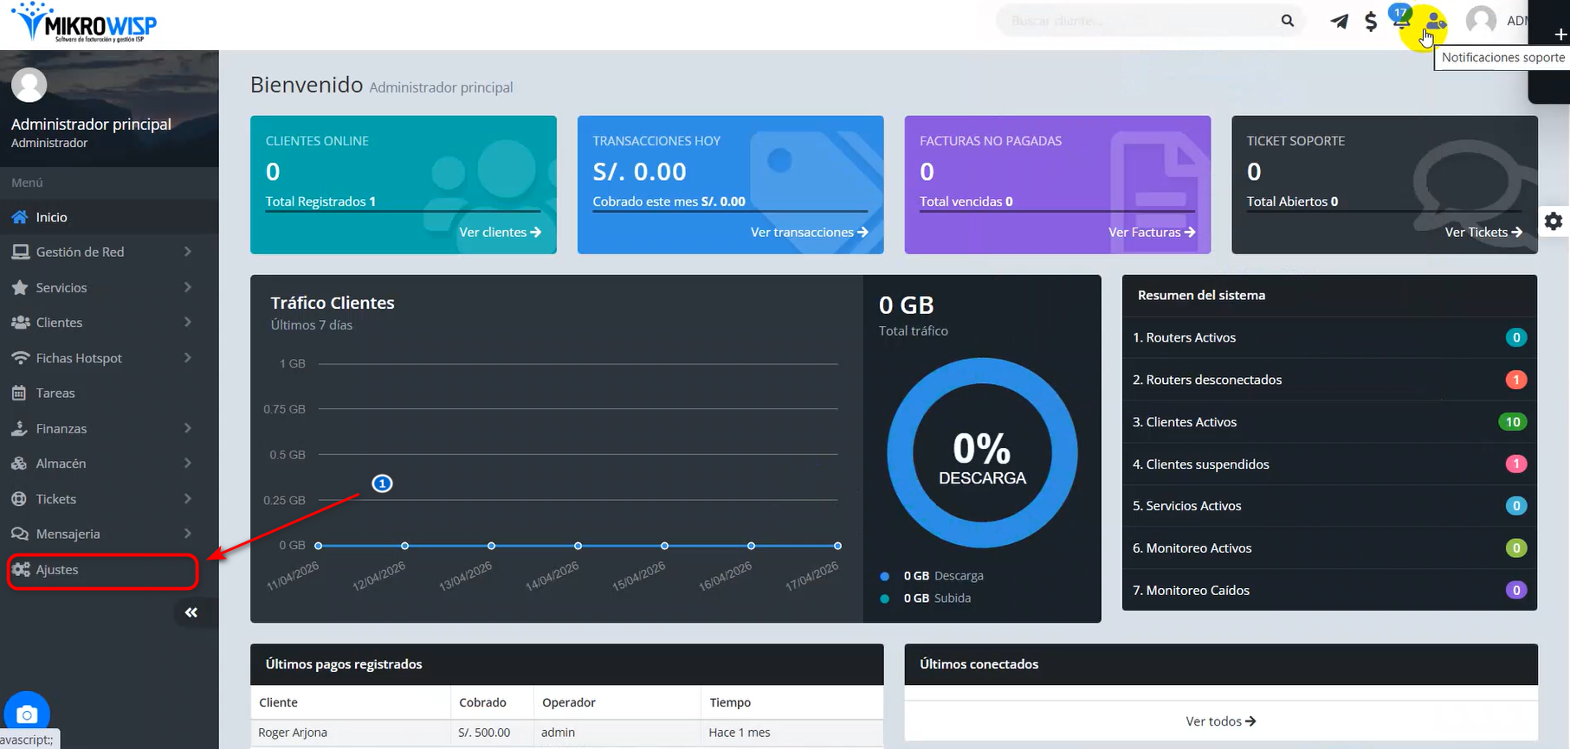Open the notifications bell icon
The width and height of the screenshot is (1570, 749).
[x=1400, y=21]
